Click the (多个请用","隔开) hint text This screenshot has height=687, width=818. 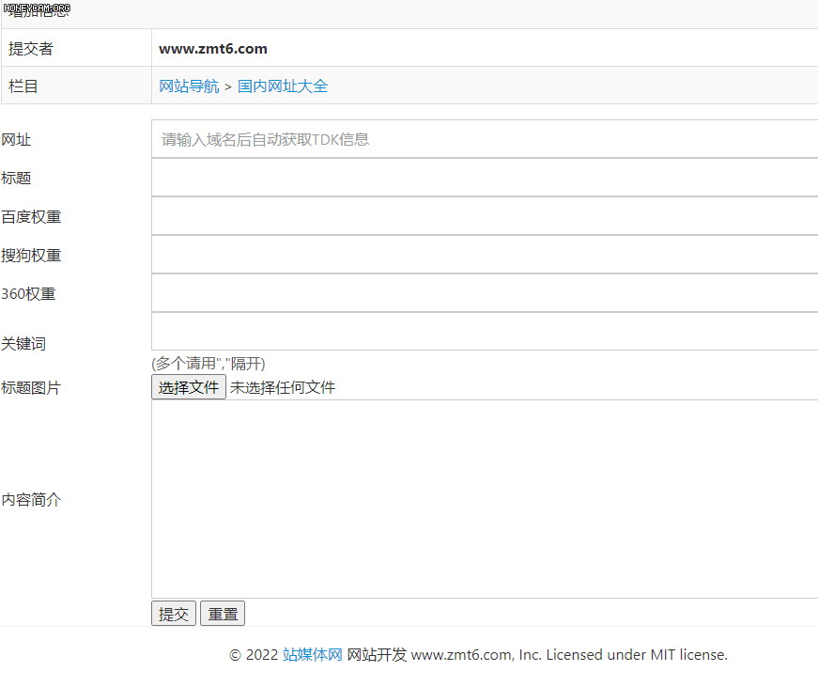[x=208, y=363]
